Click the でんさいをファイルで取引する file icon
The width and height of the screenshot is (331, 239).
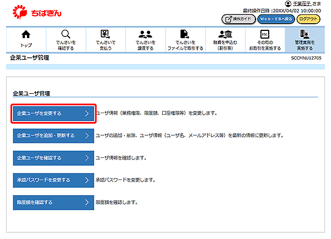[x=185, y=34]
